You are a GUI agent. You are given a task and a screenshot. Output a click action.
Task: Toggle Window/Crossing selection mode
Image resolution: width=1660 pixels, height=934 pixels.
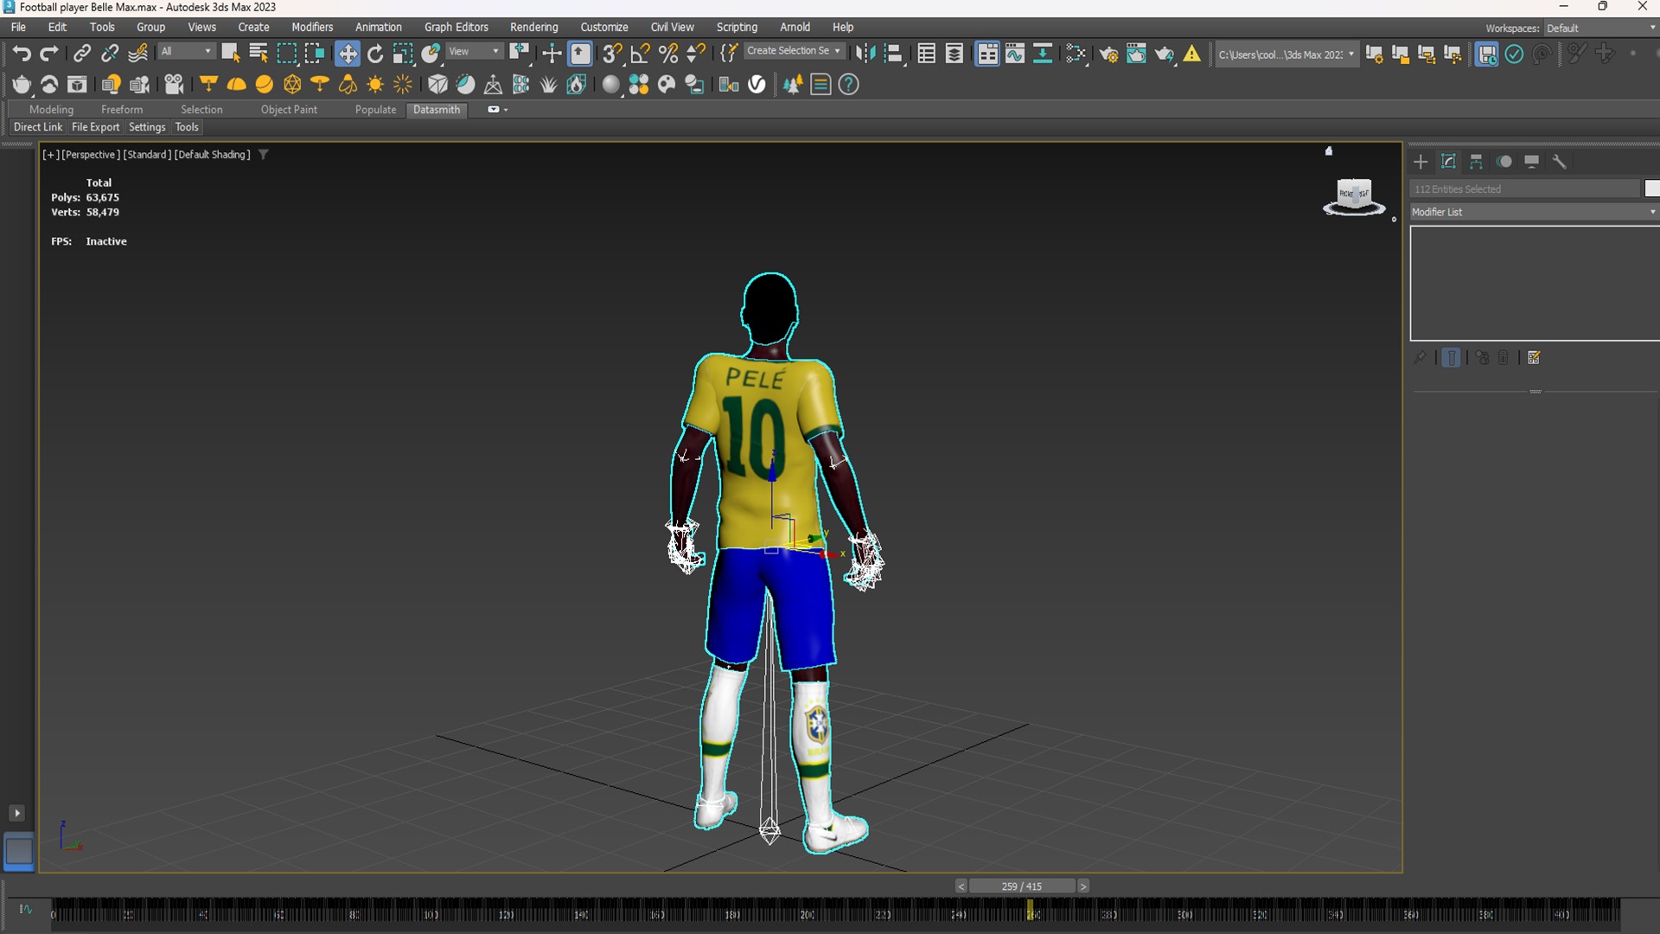point(315,54)
